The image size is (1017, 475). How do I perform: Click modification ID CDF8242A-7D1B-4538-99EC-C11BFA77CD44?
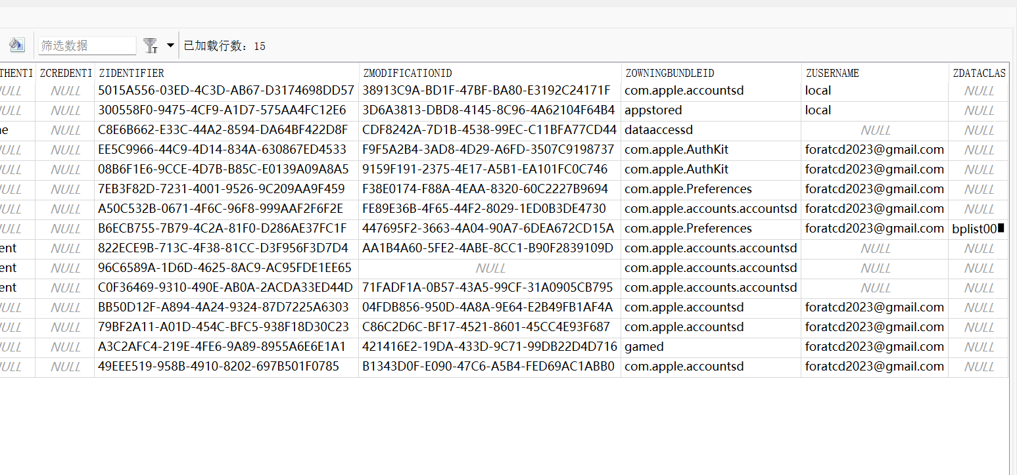[490, 130]
